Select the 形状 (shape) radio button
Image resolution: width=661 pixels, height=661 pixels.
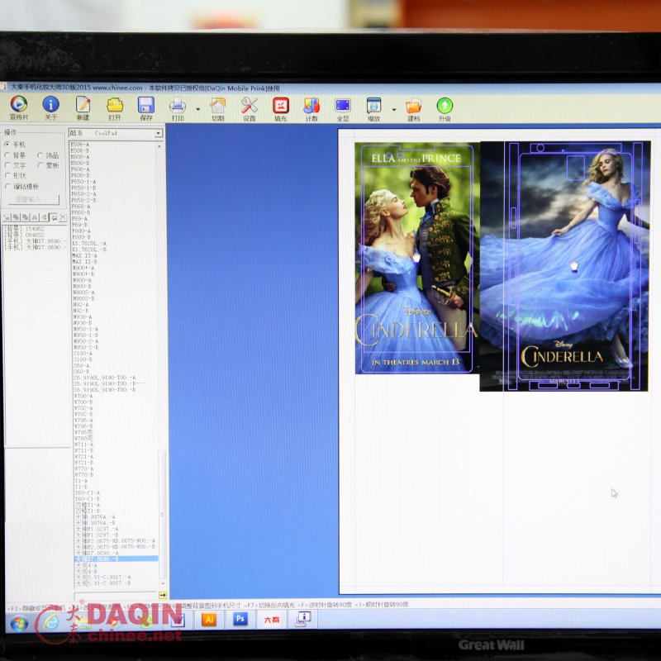pos(7,175)
